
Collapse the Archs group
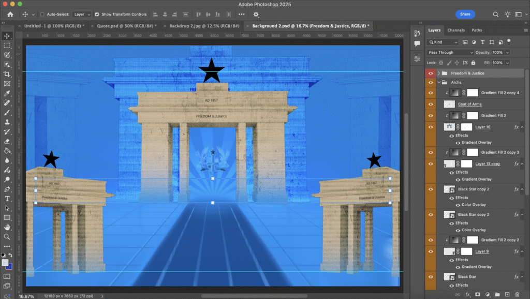[x=439, y=82]
